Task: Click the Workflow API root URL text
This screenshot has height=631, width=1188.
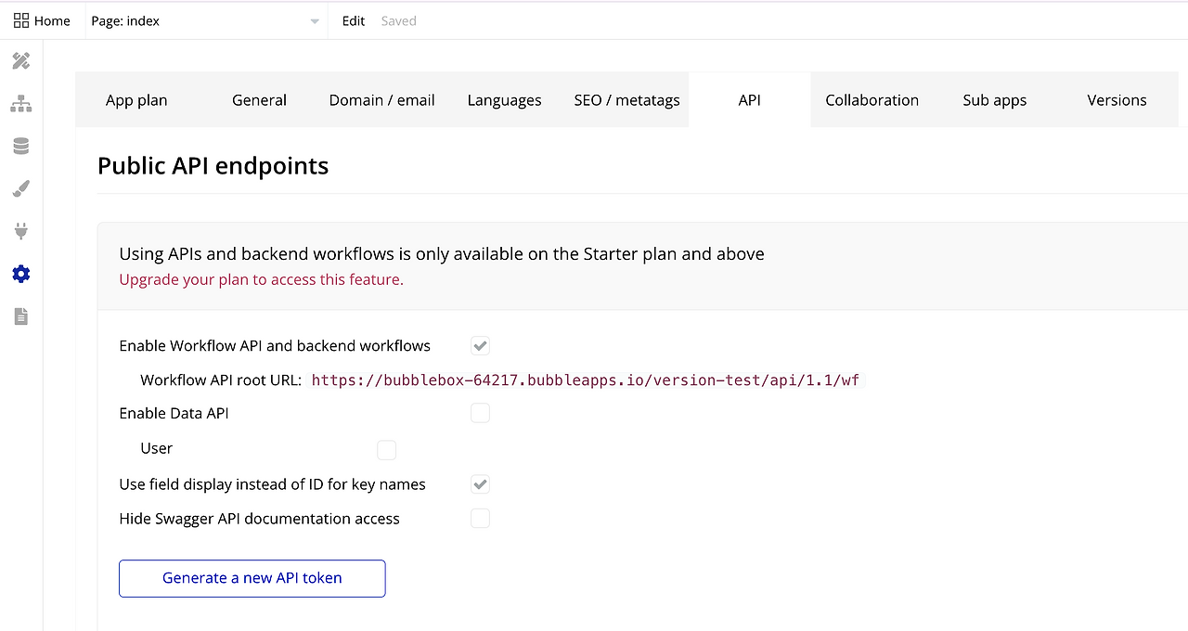Action: pyautogui.click(x=586, y=380)
